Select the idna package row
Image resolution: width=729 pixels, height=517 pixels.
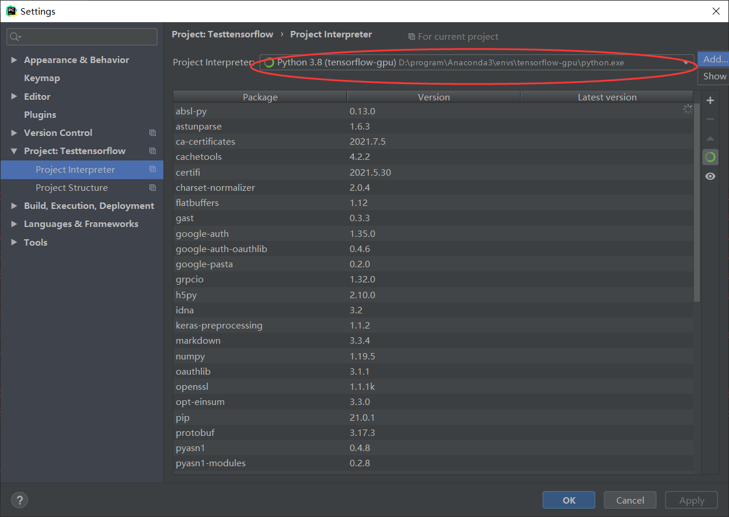(x=433, y=310)
